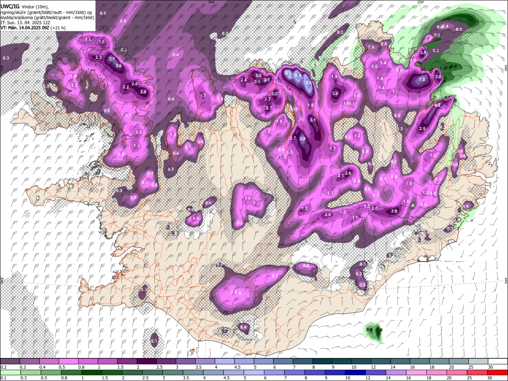Click the 20W longitude label

(211, 2)
